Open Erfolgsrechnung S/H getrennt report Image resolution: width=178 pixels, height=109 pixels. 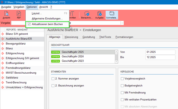click(22, 58)
